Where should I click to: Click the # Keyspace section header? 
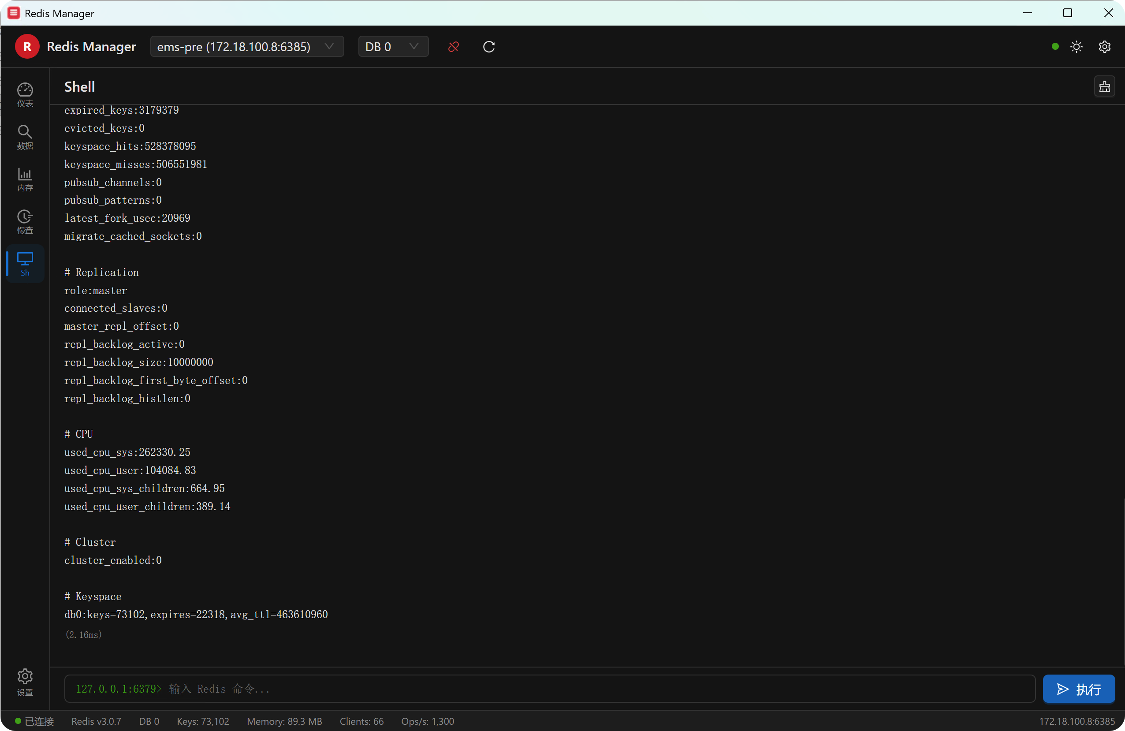(x=93, y=597)
